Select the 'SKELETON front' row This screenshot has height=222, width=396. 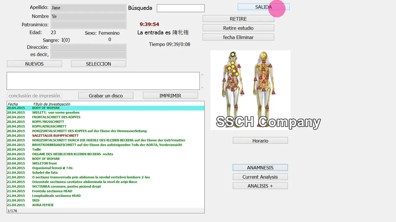tap(105, 163)
